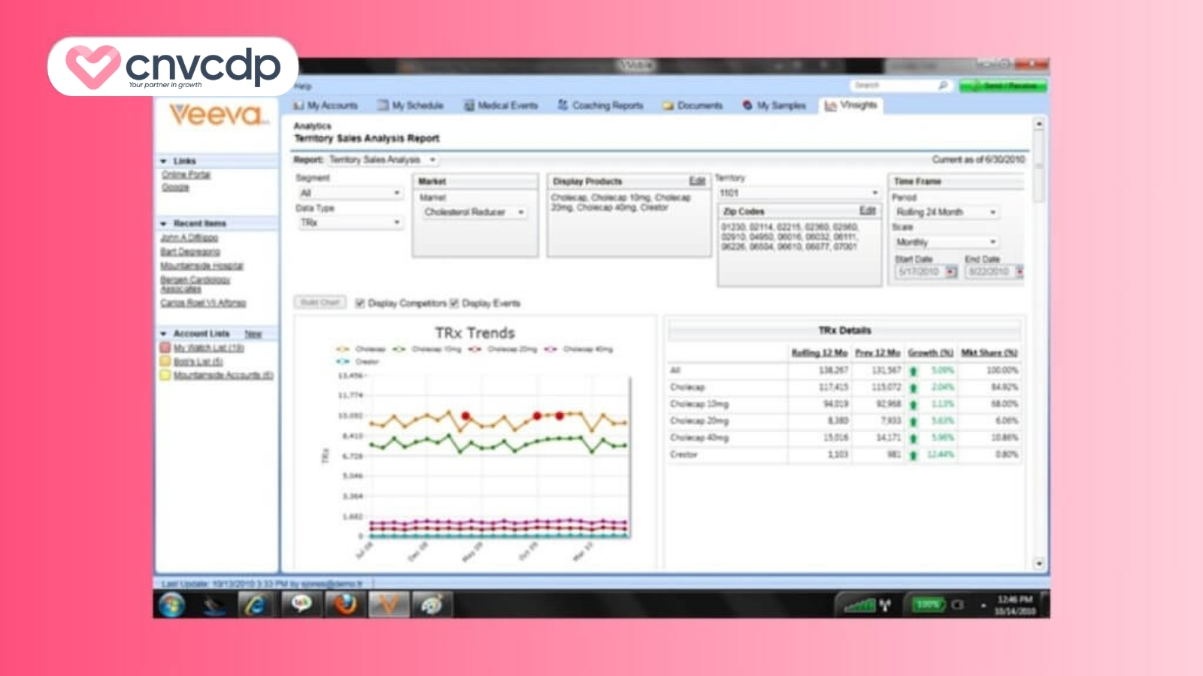Click the Cholecap legend marker in chart
The width and height of the screenshot is (1203, 676).
[343, 349]
